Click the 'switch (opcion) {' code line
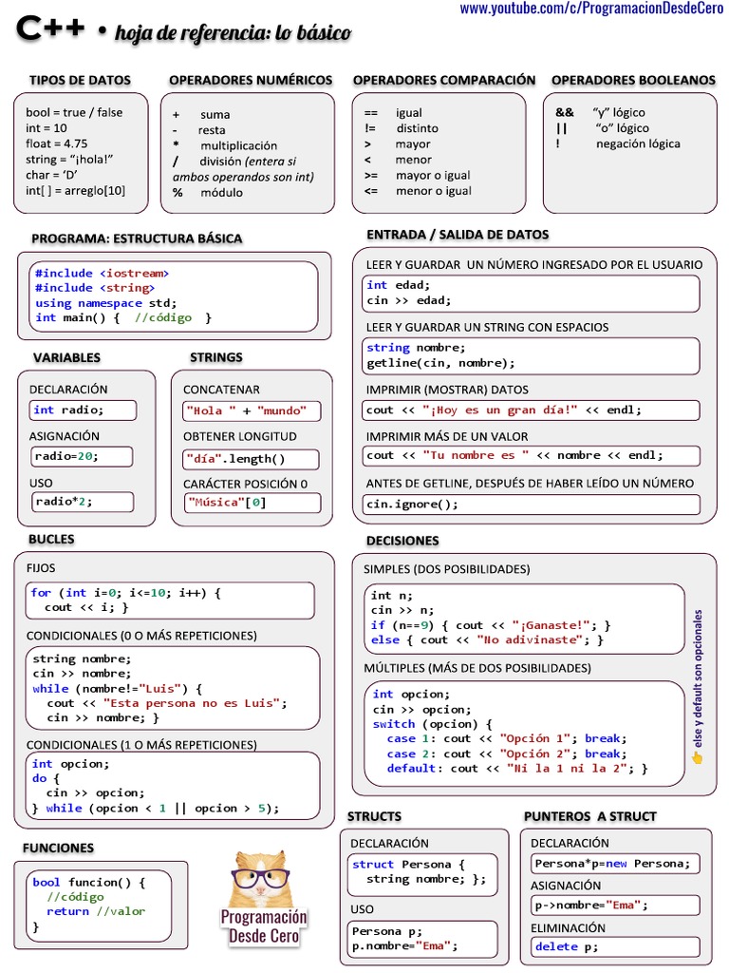Viewport: 729px width, 973px height. (x=433, y=724)
